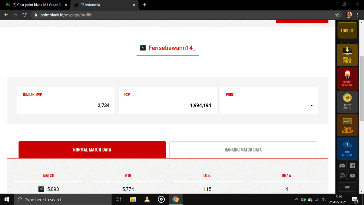The height and width of the screenshot is (205, 364).
Task: Click the EXP value 1,994,194
Action: pyautogui.click(x=200, y=105)
